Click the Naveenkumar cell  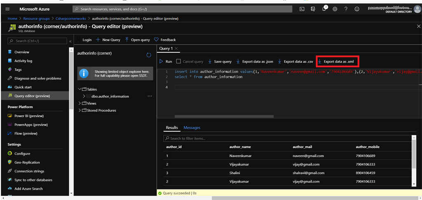(240, 156)
